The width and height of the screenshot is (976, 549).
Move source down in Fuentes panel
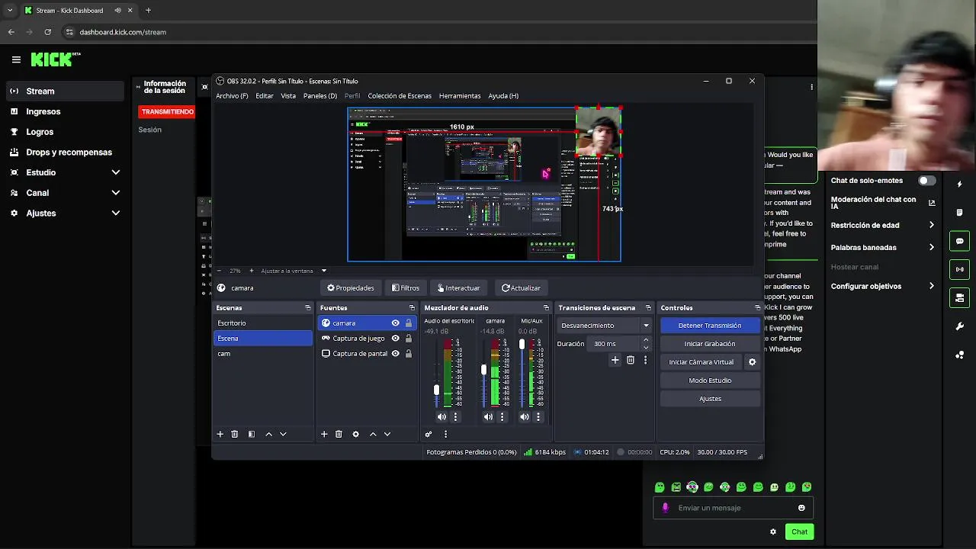[387, 434]
